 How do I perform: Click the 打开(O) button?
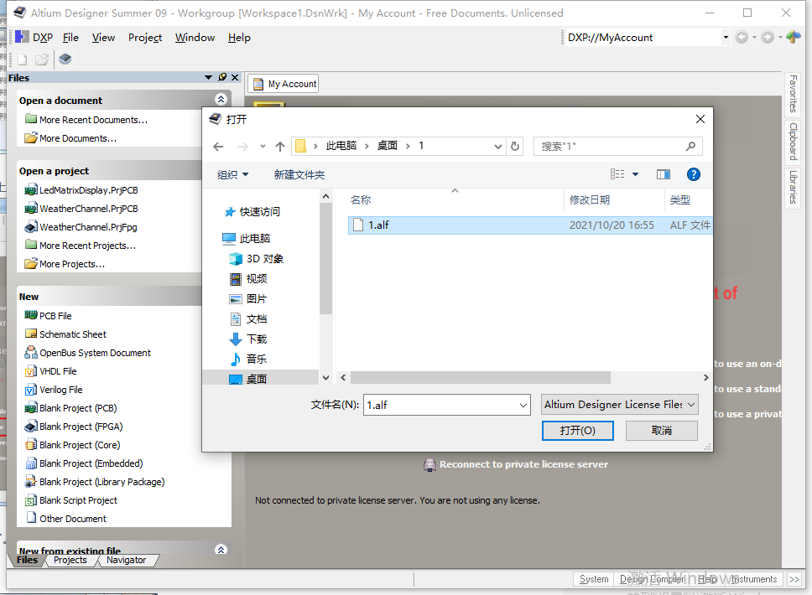coord(578,430)
